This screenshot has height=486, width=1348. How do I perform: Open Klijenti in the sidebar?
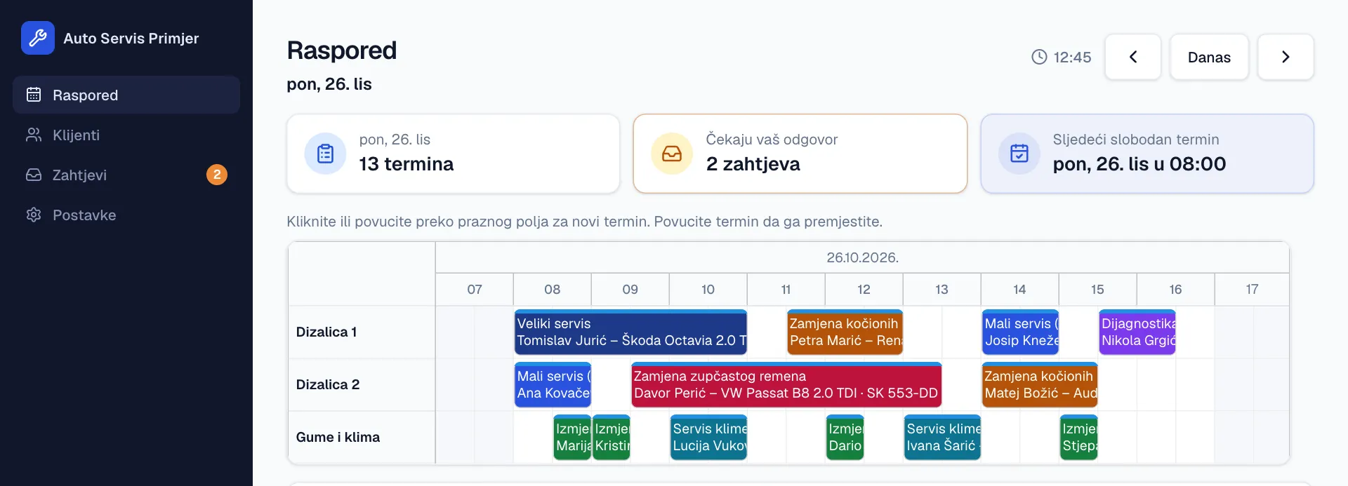pyautogui.click(x=126, y=135)
